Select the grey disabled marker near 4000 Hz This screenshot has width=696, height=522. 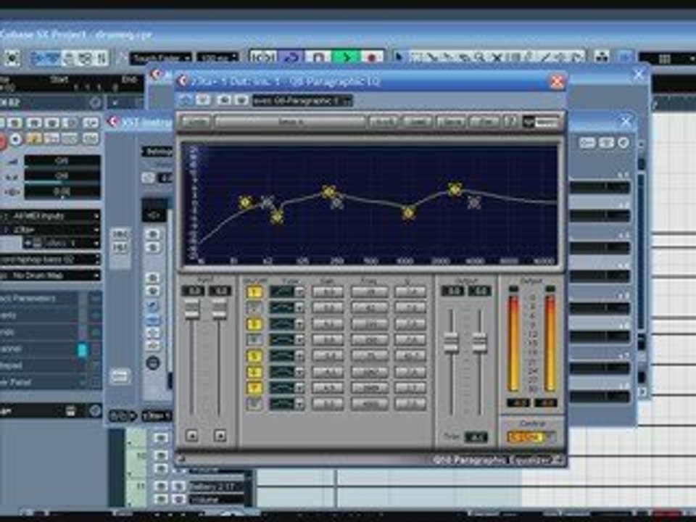474,202
